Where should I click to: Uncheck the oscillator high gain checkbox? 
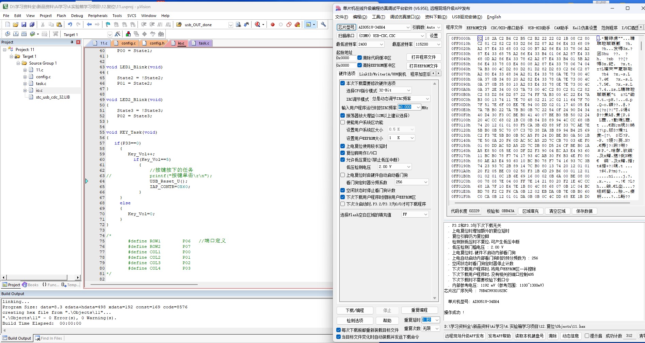tap(343, 116)
